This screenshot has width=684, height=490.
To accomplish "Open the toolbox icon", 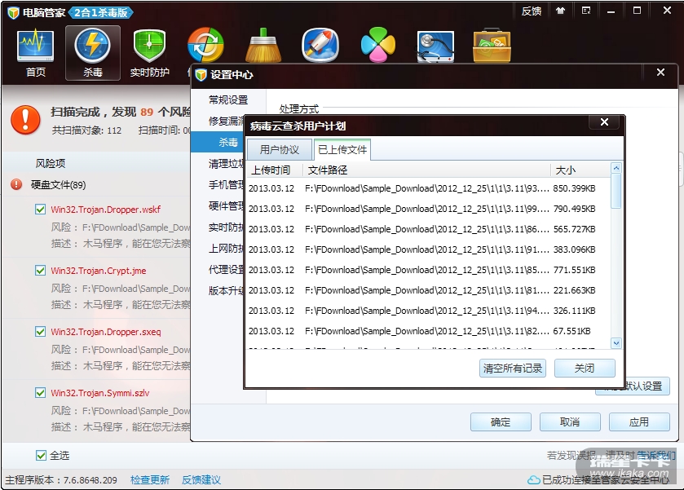I will (x=492, y=46).
